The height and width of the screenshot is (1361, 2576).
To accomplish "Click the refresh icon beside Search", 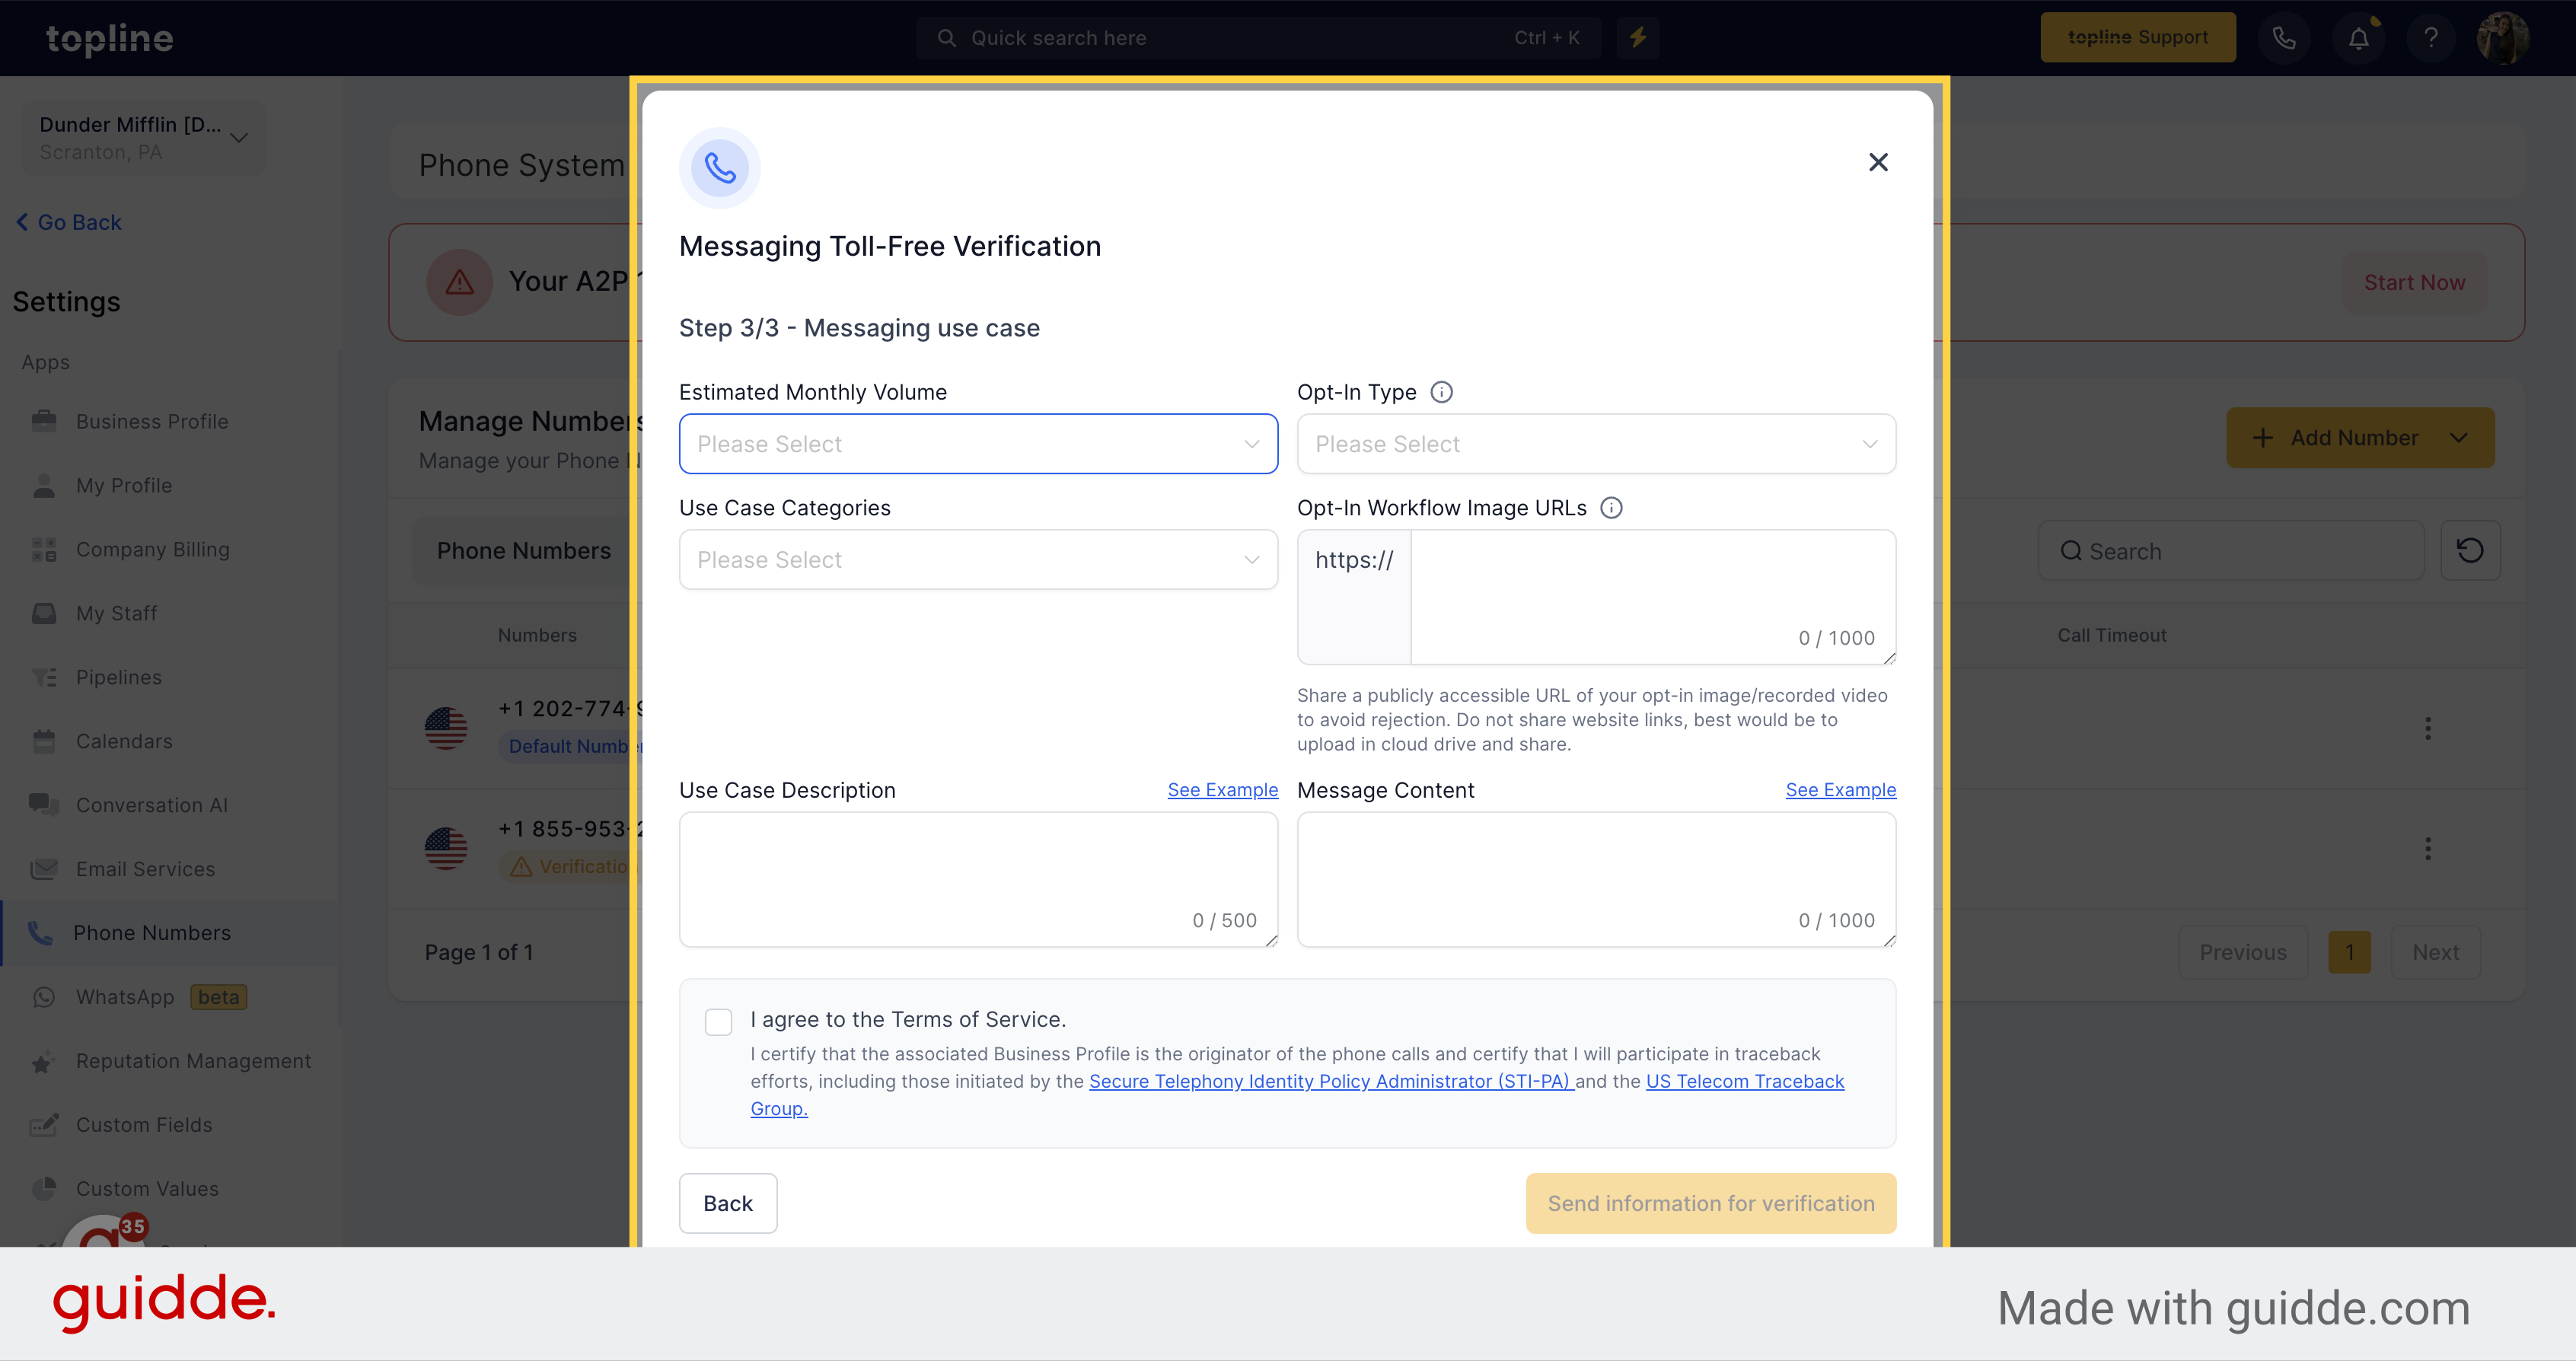I will [x=2469, y=551].
